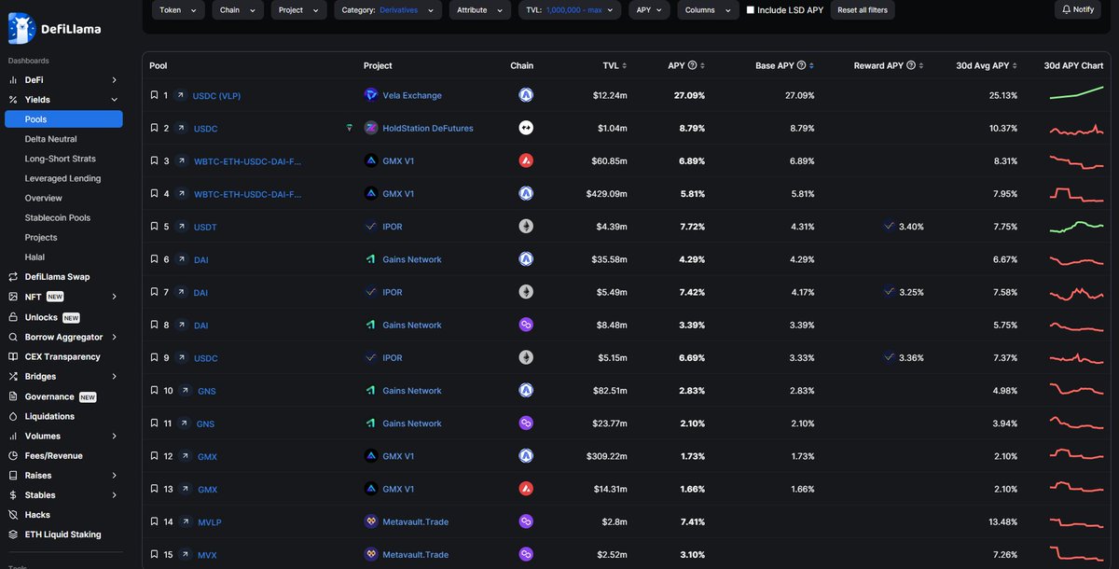Click the Hacks sidebar icon
Screen dimensions: 1119x569
pos(13,515)
